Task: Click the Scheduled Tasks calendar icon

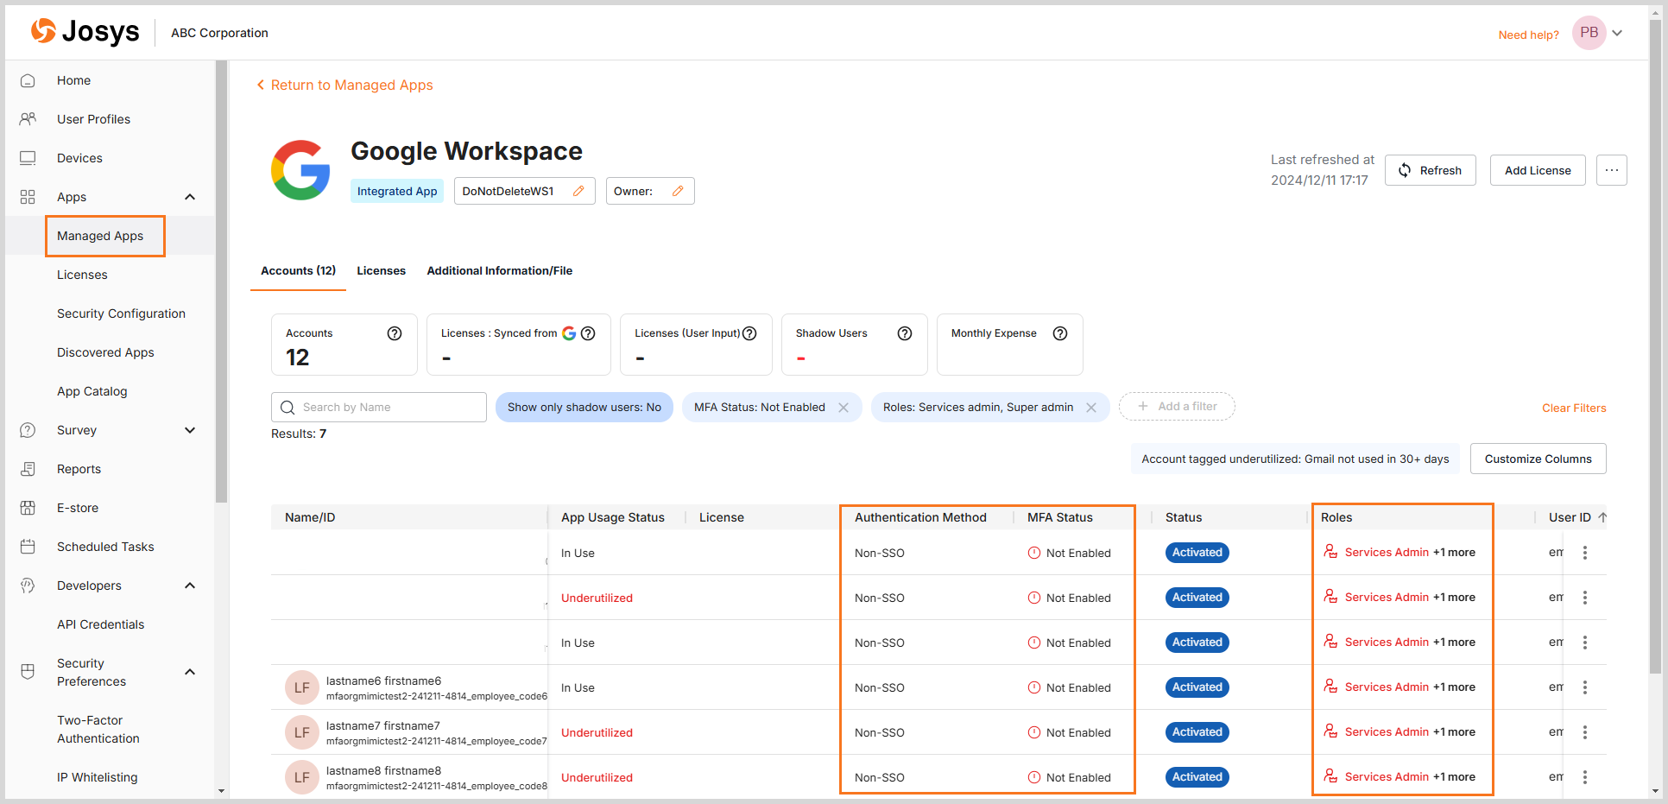Action: coord(28,547)
